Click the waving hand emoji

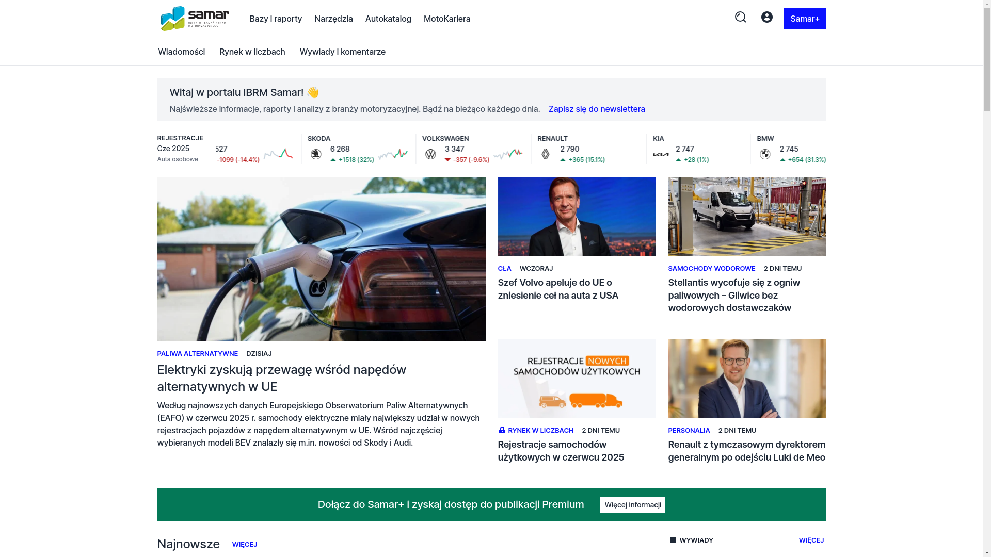pos(313,92)
